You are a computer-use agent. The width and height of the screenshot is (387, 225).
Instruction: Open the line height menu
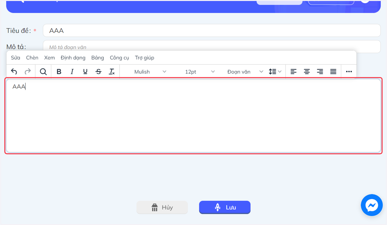coord(275,72)
